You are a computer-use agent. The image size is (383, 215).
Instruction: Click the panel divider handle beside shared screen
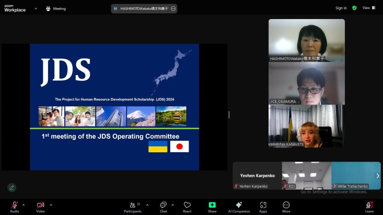pyautogui.click(x=229, y=115)
